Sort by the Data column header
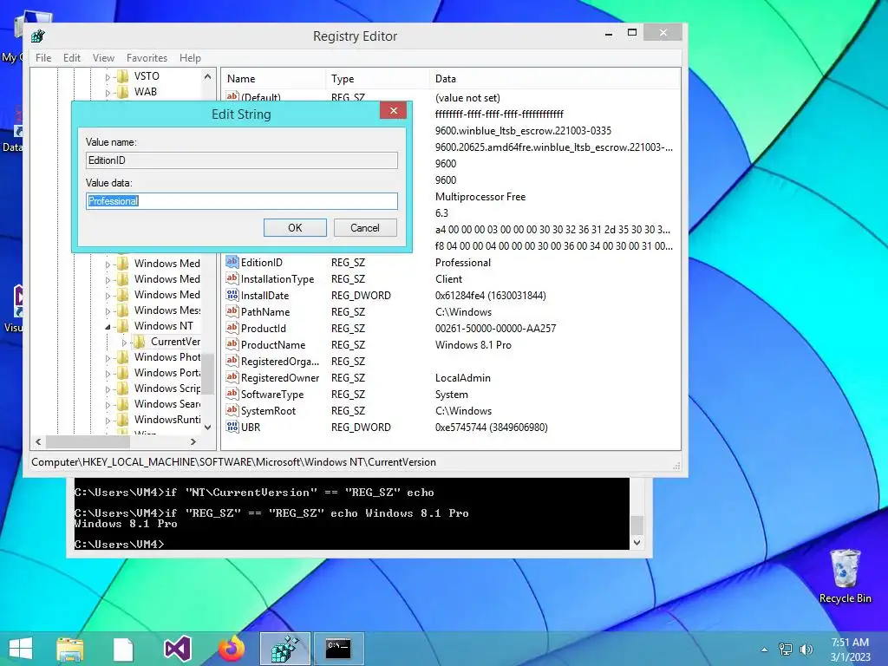The height and width of the screenshot is (666, 888). coord(555,79)
